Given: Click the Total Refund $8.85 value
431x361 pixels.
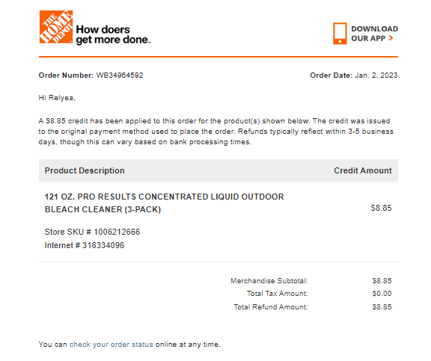Looking at the screenshot, I should click(x=382, y=307).
